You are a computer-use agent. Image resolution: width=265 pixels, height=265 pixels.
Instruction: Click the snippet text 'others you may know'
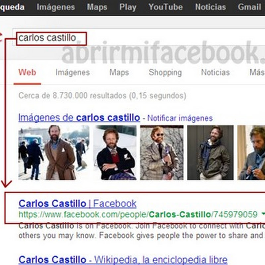57,236
